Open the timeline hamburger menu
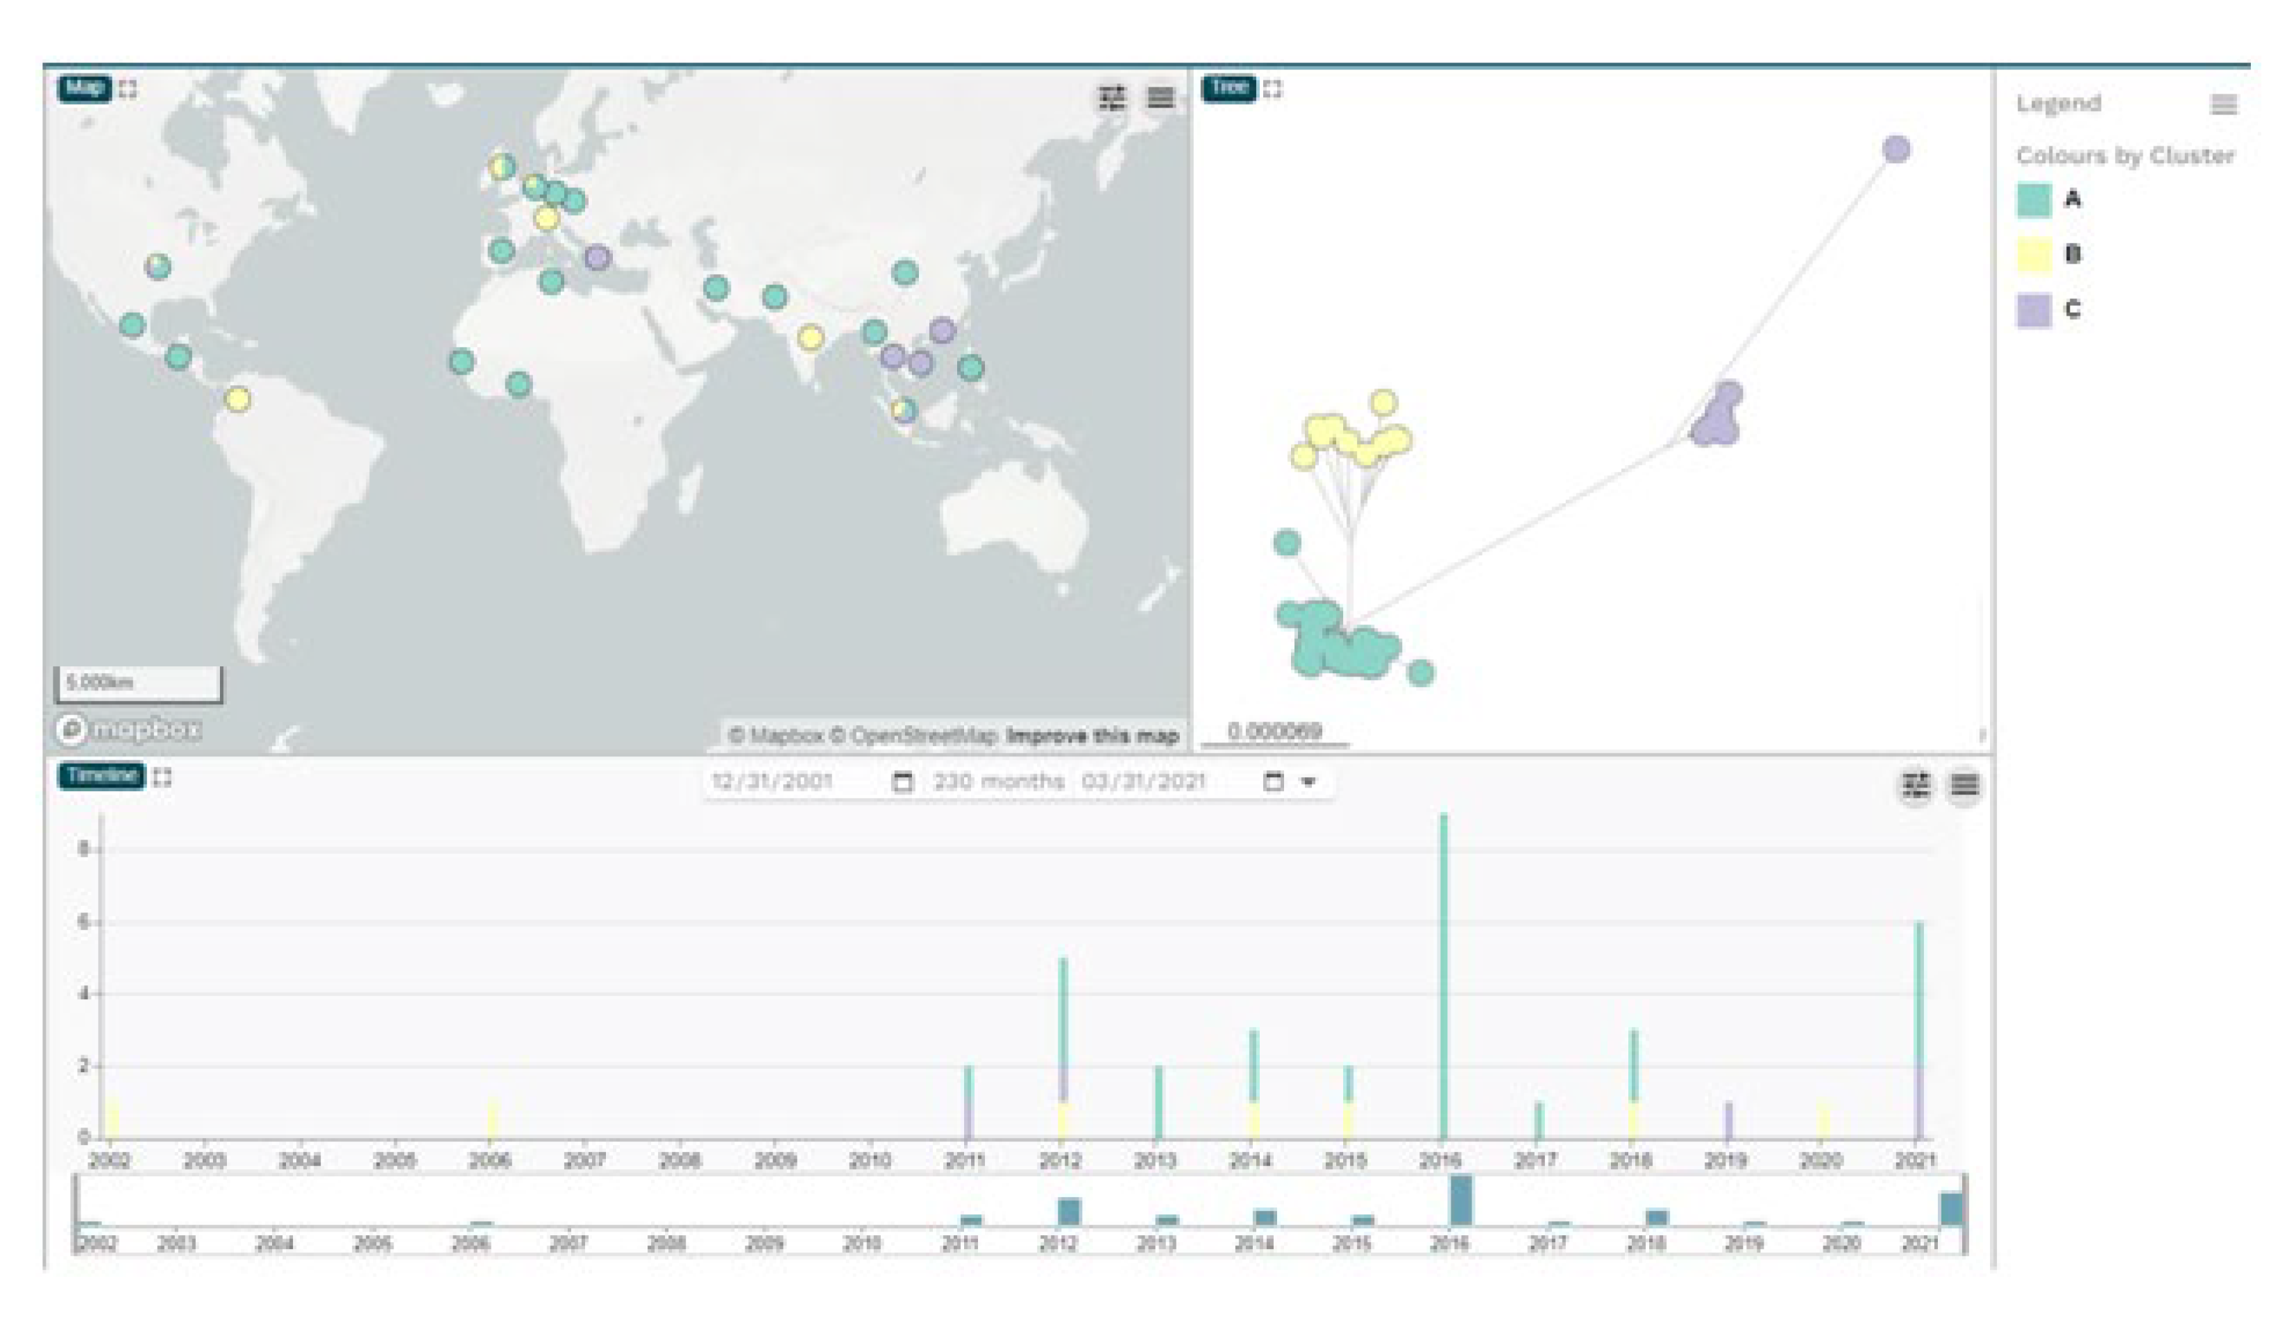The width and height of the screenshot is (2287, 1333). point(1964,785)
